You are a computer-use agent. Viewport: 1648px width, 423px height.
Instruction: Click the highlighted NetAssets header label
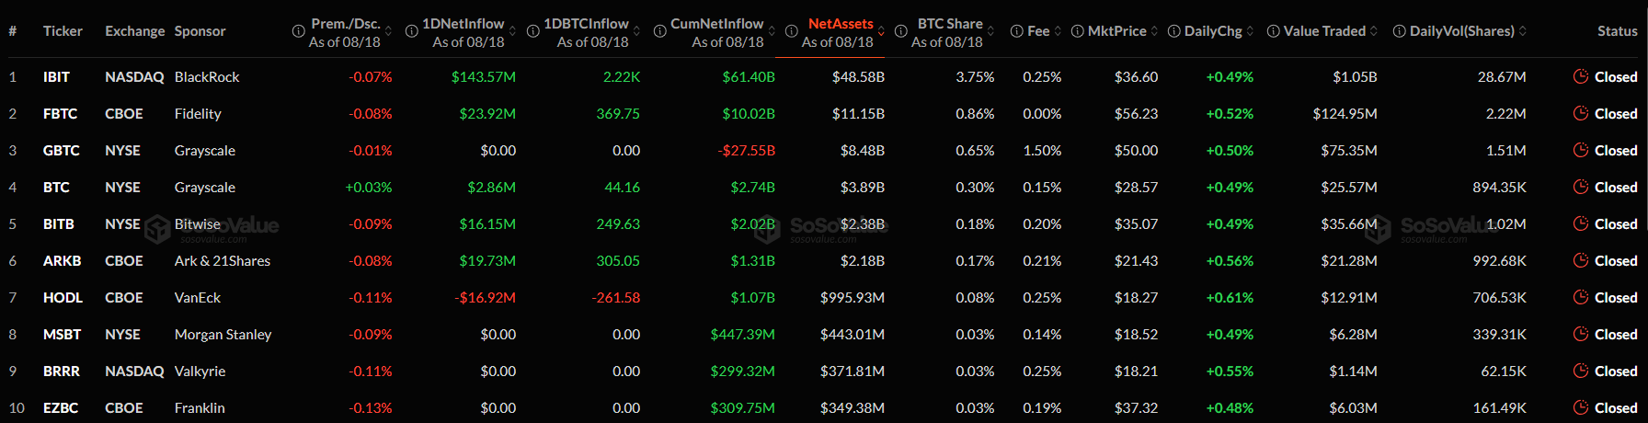click(841, 24)
